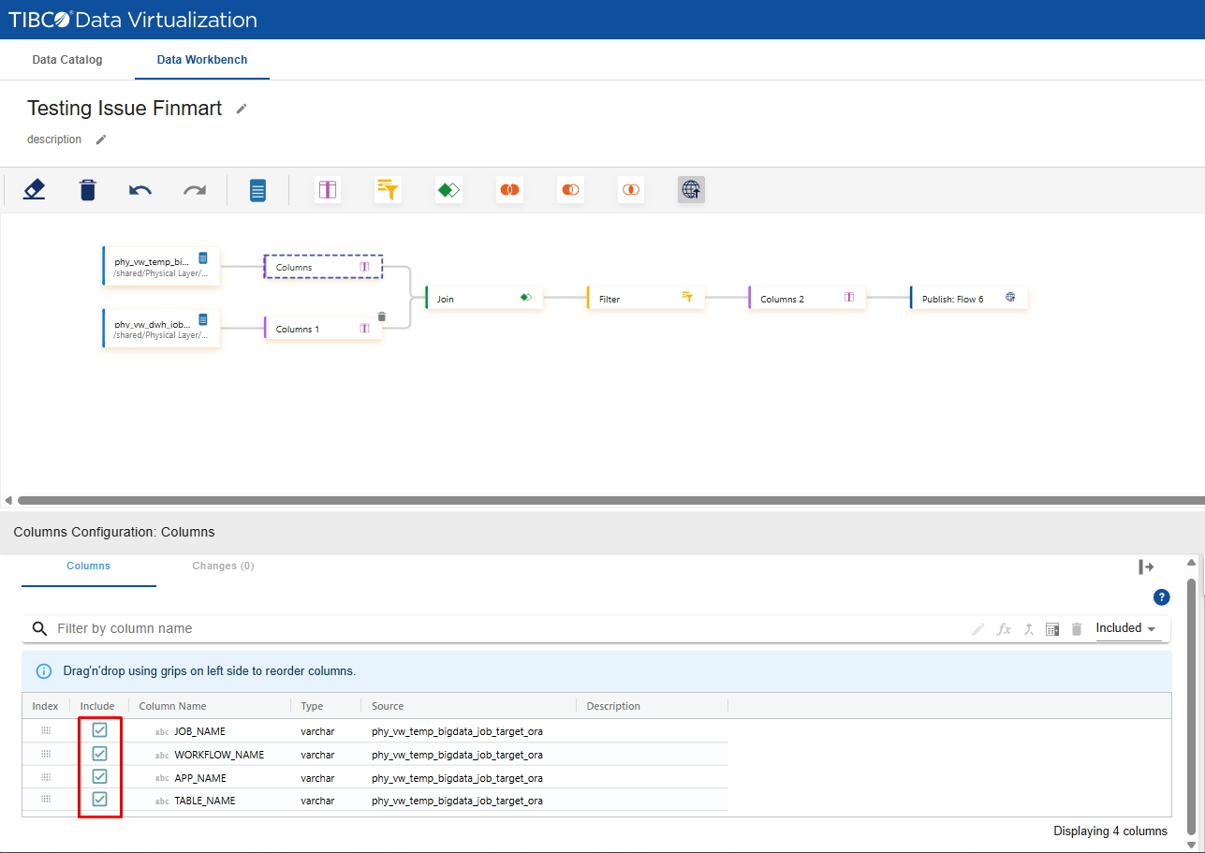Delete the Columns 1 node using trash icon
The height and width of the screenshot is (853, 1205).
(381, 316)
